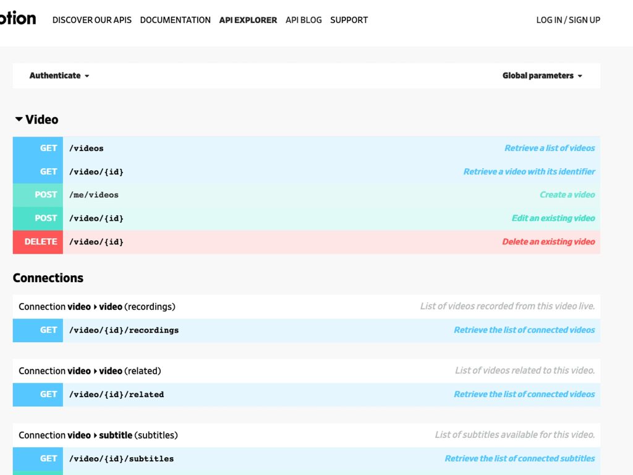
Task: Click GET badge for /video/{id}/subtitles
Action: coord(38,458)
